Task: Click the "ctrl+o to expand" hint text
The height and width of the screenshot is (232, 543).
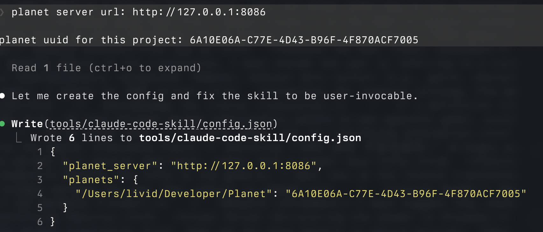Action: (x=145, y=68)
